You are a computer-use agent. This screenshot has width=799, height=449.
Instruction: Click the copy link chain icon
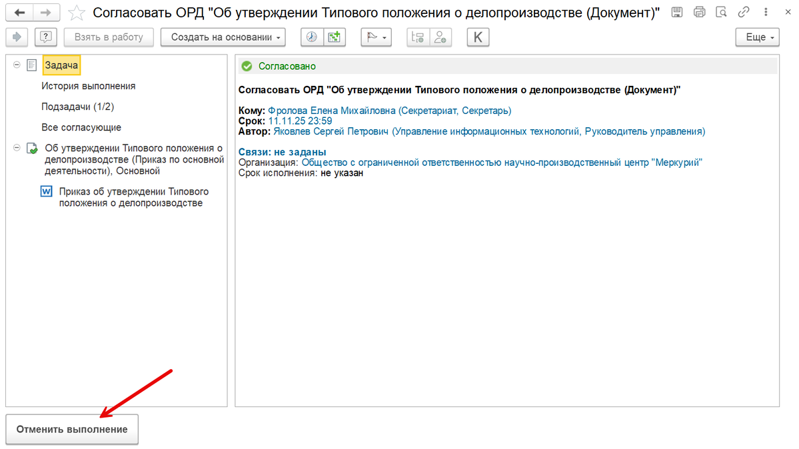tap(744, 12)
